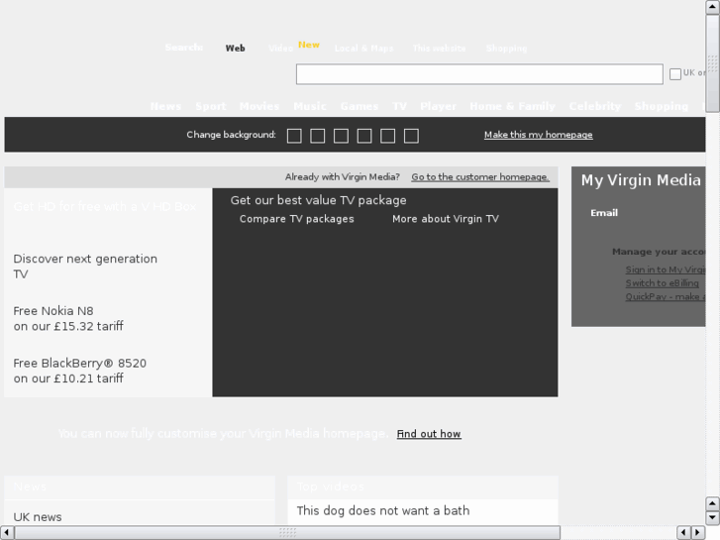Open the Movies section
Screen dimensions: 720x540
click(x=259, y=106)
